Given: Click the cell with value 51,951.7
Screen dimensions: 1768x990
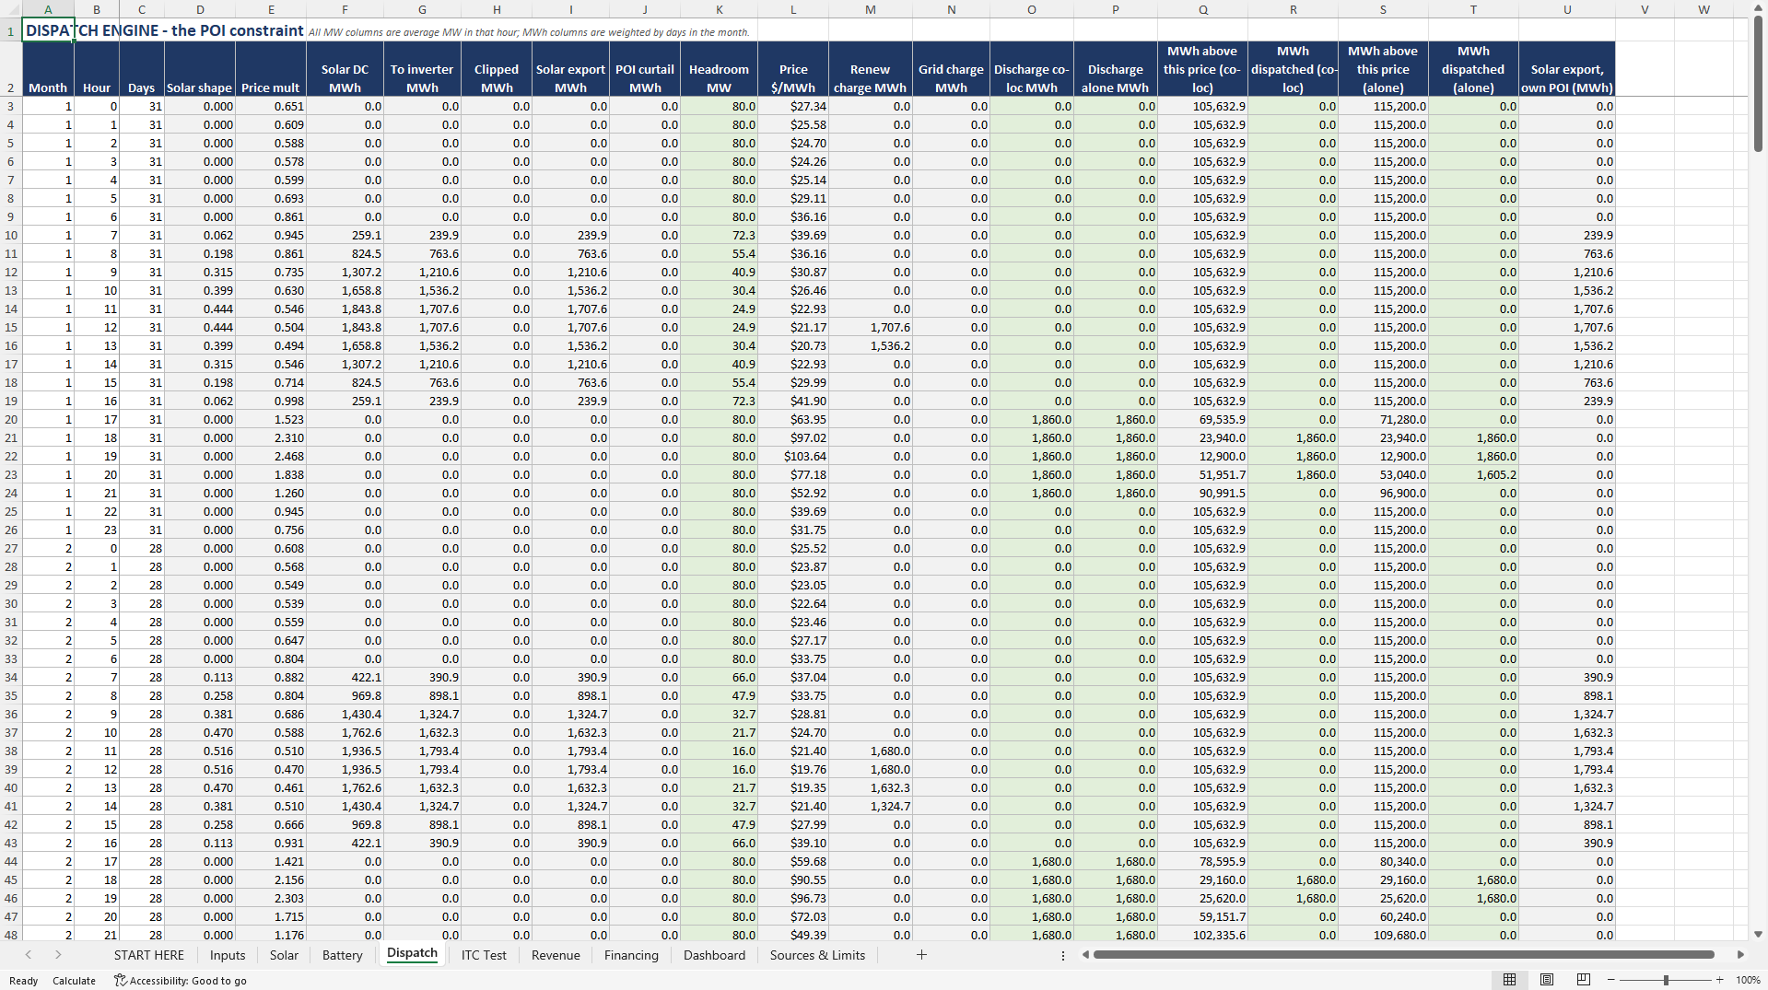Looking at the screenshot, I should click(x=1202, y=474).
